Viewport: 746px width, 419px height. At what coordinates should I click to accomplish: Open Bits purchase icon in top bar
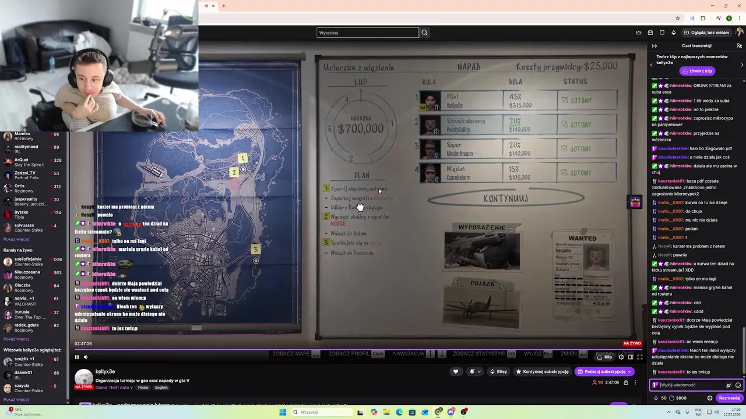coord(674,33)
